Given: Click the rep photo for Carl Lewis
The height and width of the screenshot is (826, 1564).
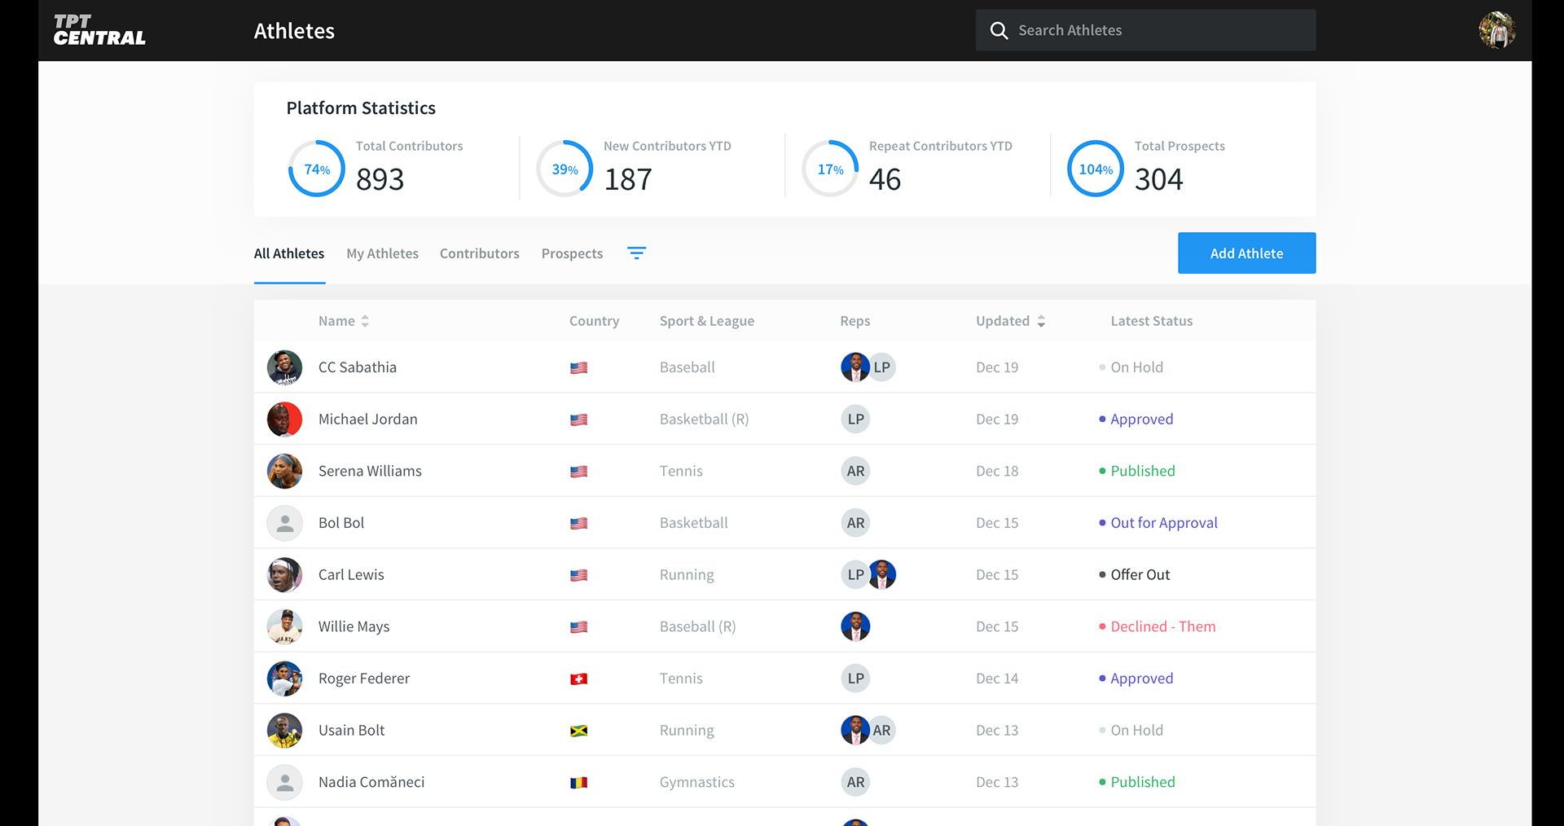Looking at the screenshot, I should (882, 575).
